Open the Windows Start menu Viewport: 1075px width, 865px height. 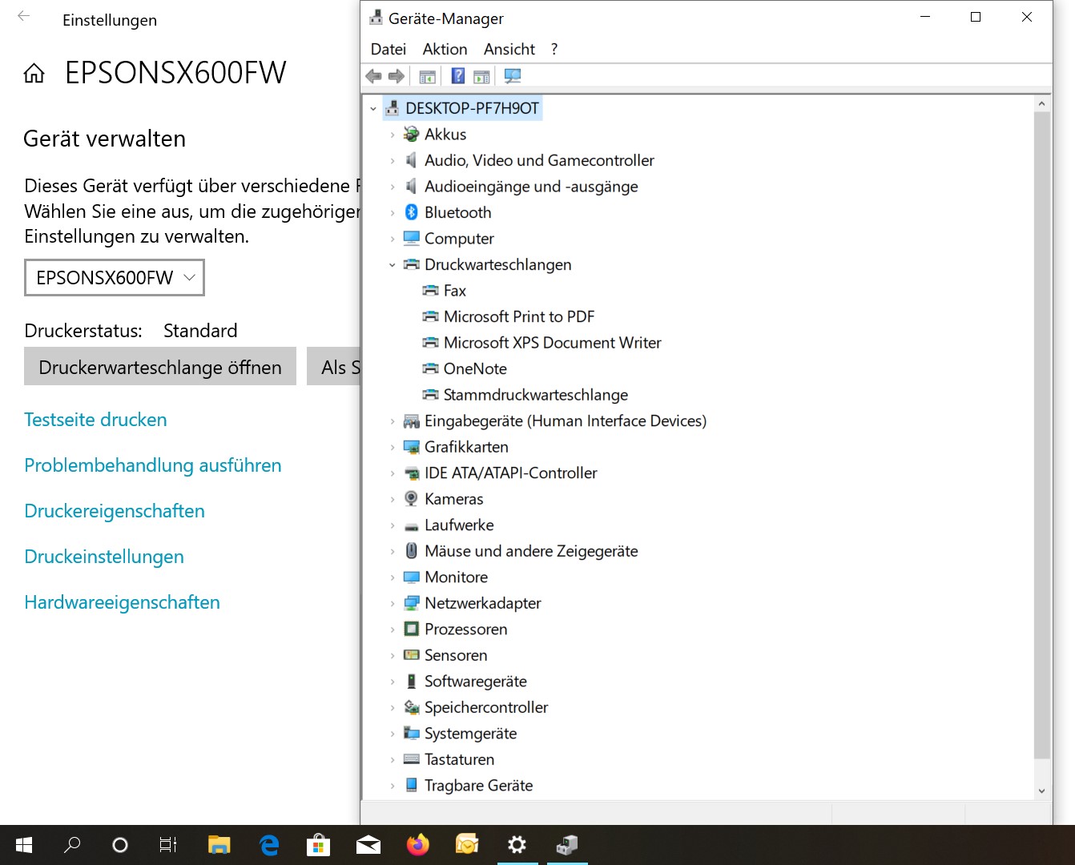24,845
